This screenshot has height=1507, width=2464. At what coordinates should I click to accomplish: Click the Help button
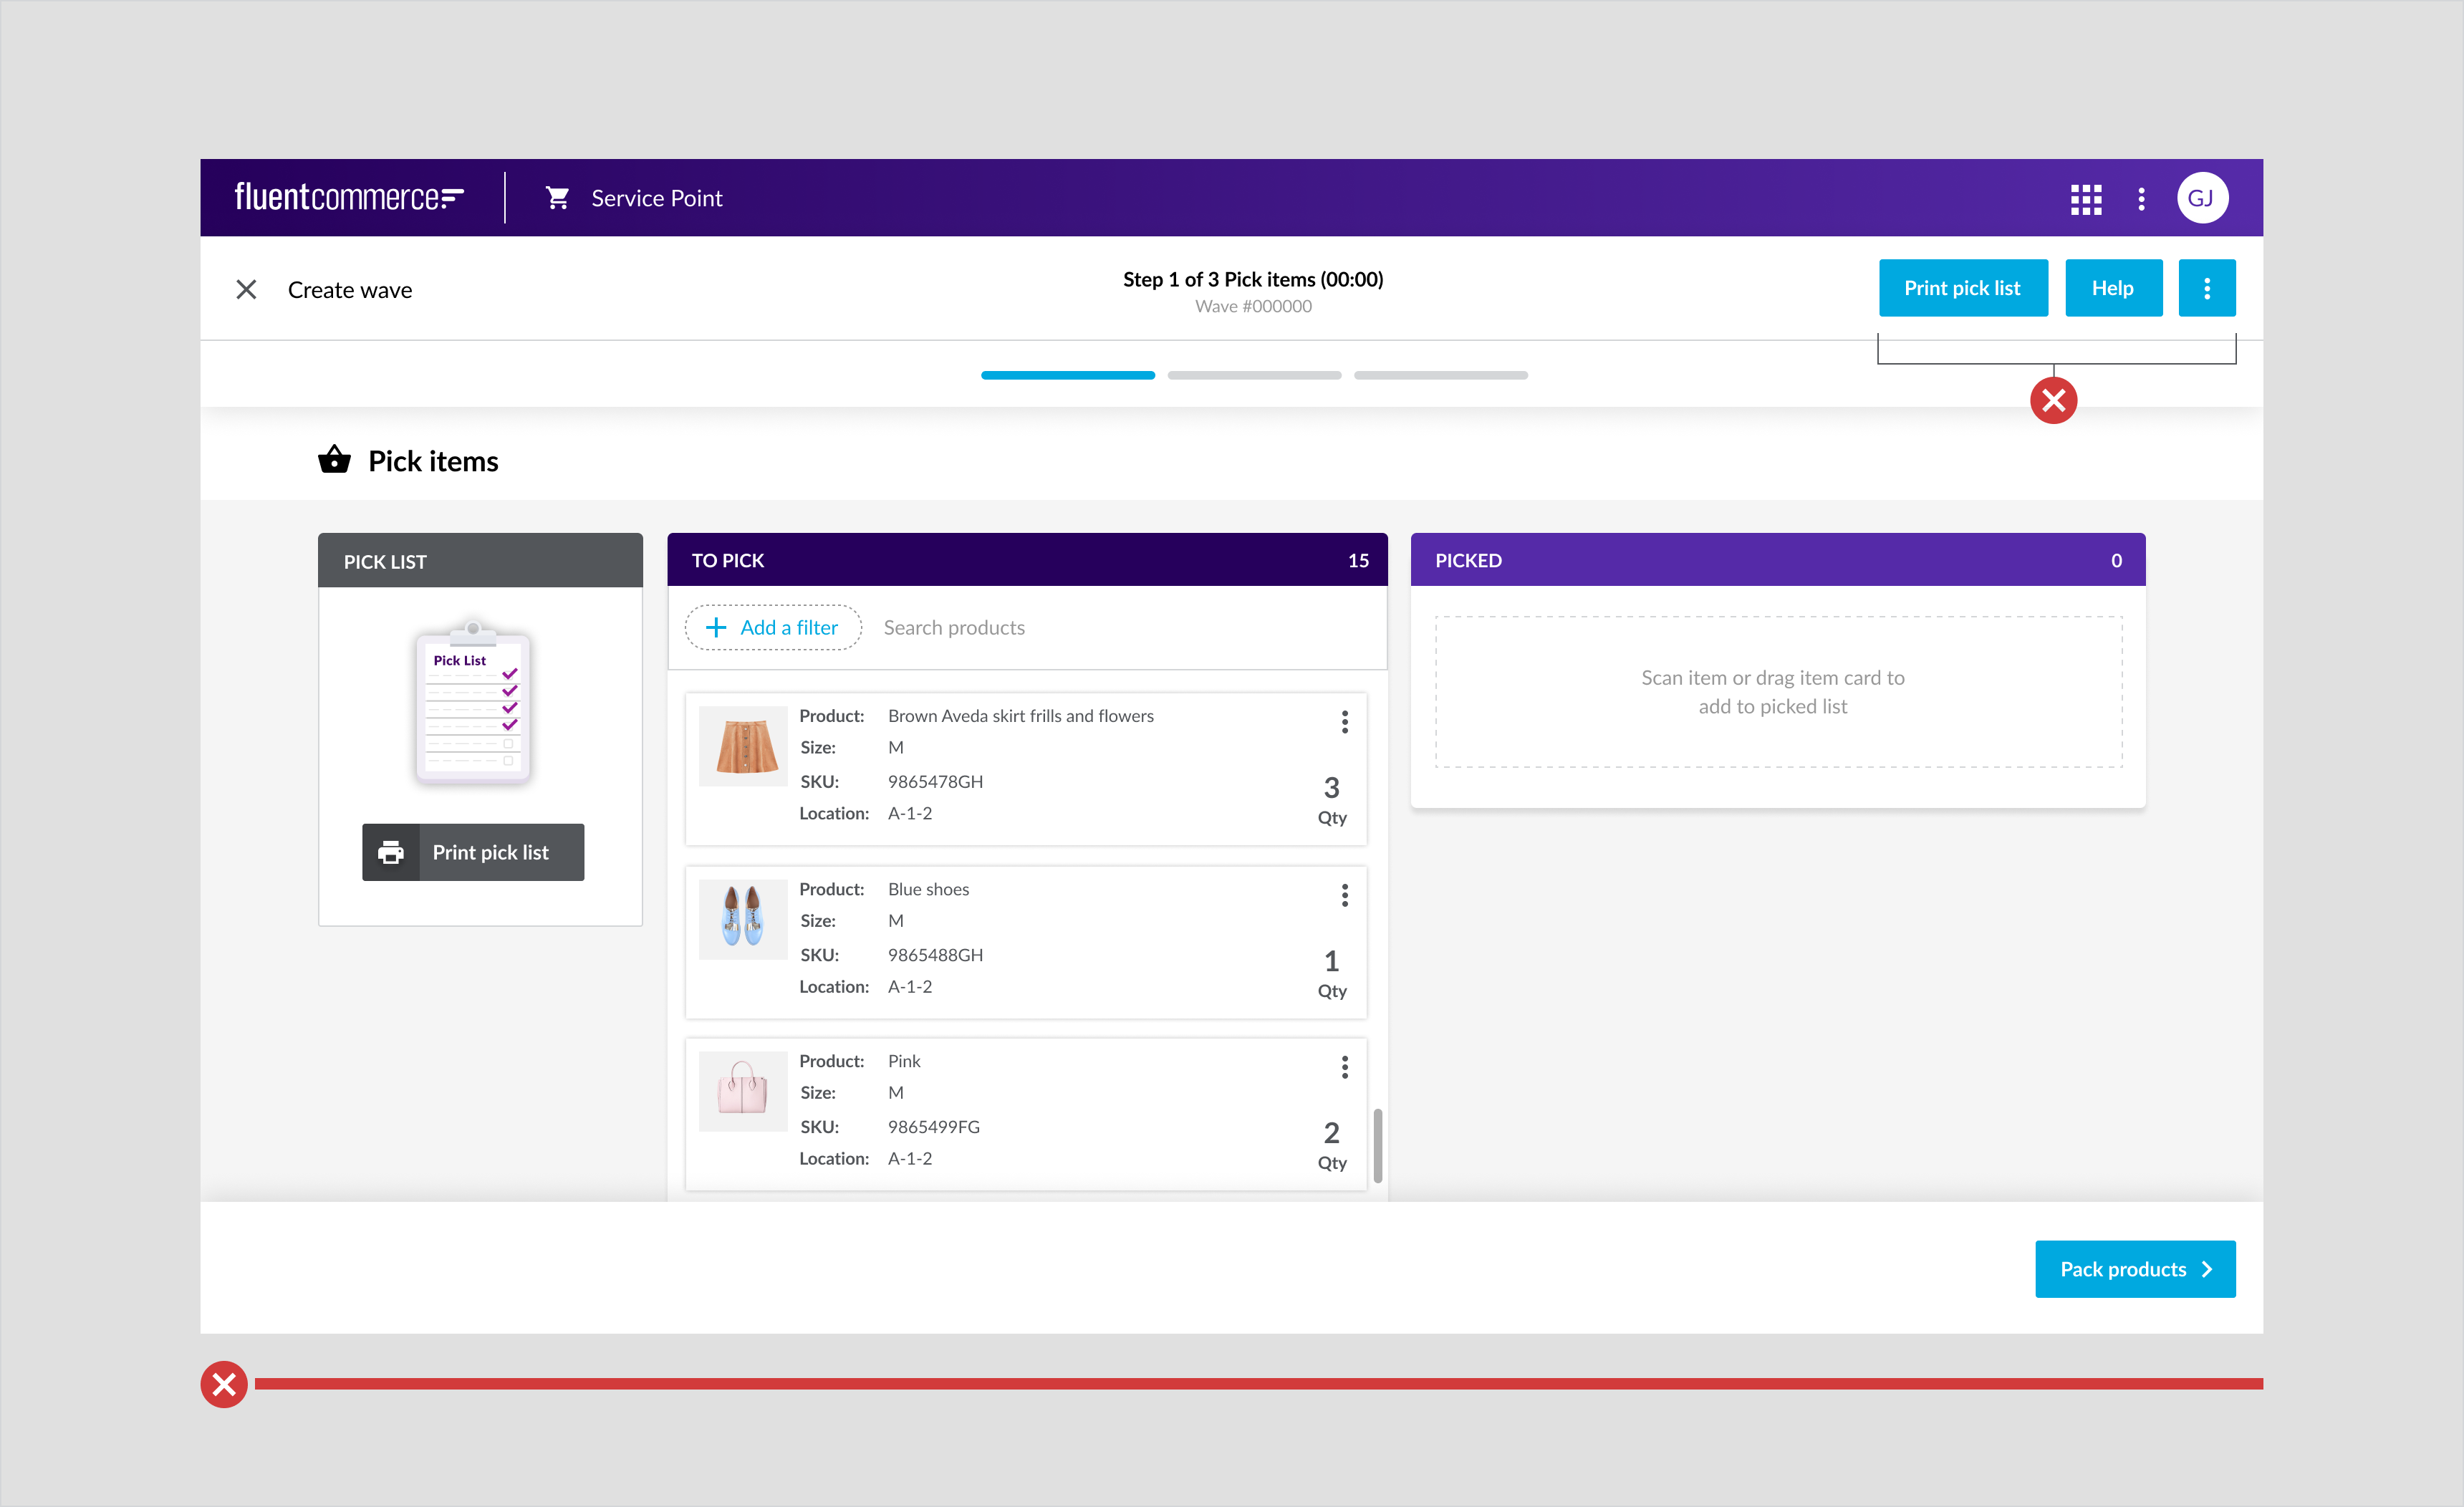click(2113, 288)
